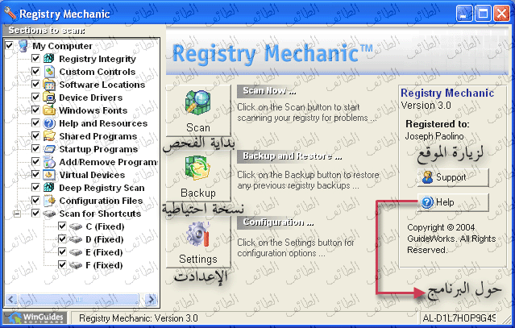Image resolution: width=515 pixels, height=328 pixels.
Task: Click the C (Fixed) drive icon
Action: pos(75,226)
